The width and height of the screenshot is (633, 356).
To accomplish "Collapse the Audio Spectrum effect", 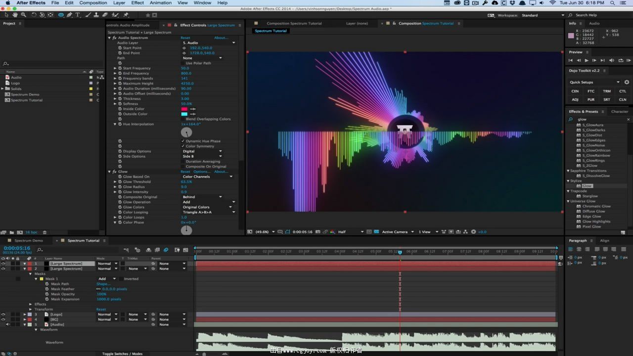I will [110, 38].
